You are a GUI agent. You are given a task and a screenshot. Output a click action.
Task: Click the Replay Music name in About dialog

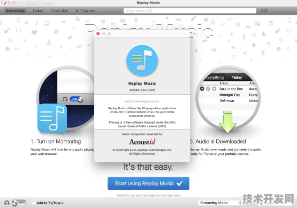tap(142, 83)
